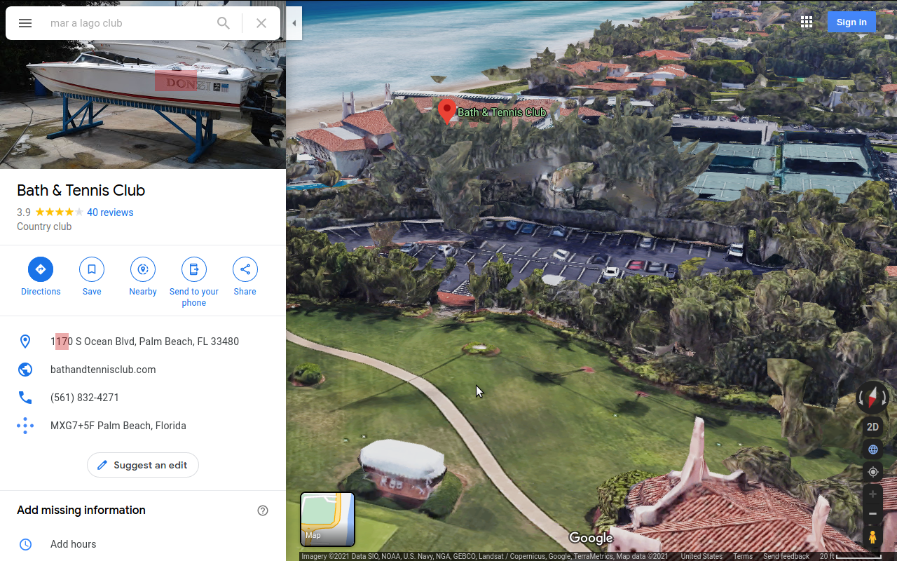Viewport: 897px width, 561px height.
Task: Click the Add hours row
Action: pyautogui.click(x=143, y=544)
